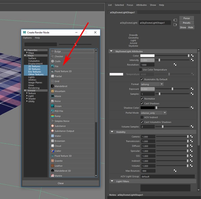Create a File texture node
This screenshot has height=199, width=201.
tap(72, 66)
